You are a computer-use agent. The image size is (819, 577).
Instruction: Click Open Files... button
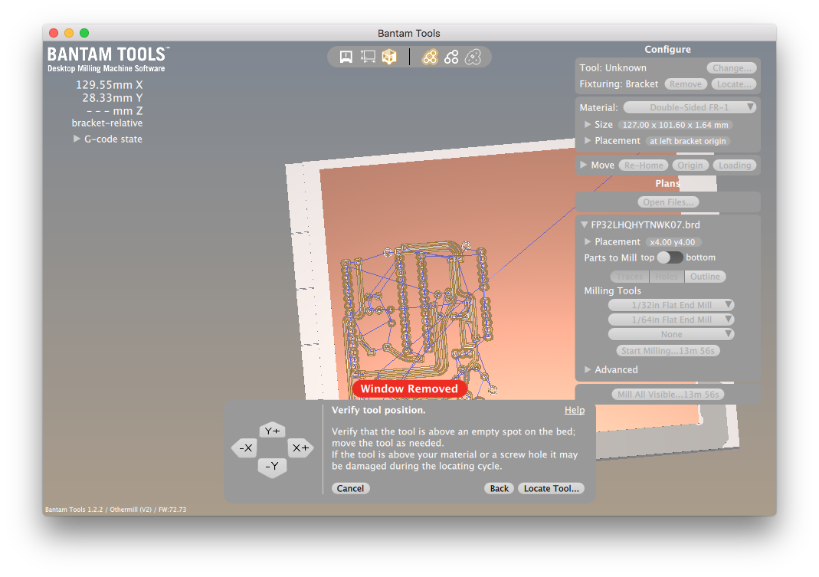pos(668,202)
